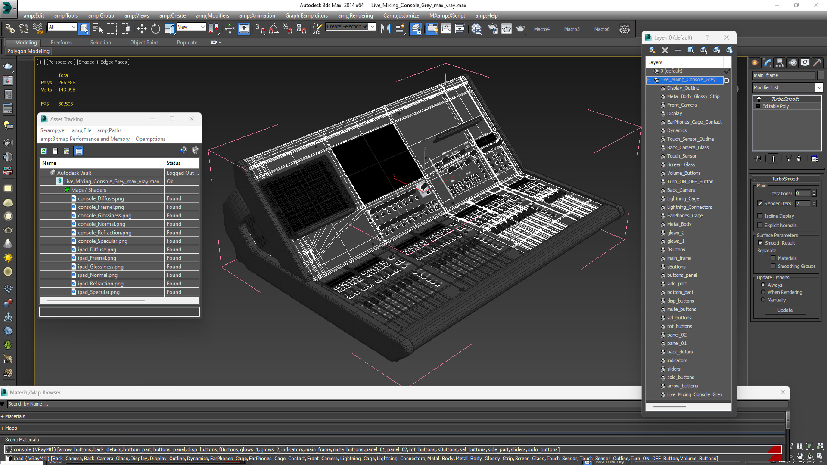This screenshot has width=827, height=465.
Task: Switch to Object Paint ribbon tab
Action: point(144,43)
